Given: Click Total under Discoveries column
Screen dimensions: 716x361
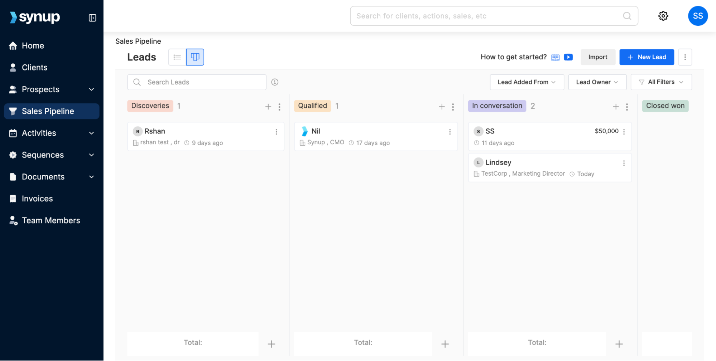Looking at the screenshot, I should click(193, 343).
